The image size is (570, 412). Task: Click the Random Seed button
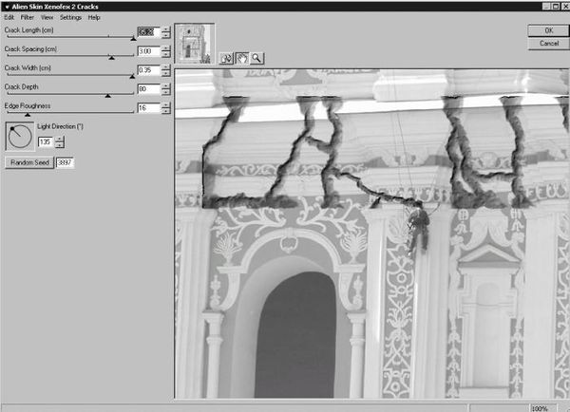pyautogui.click(x=28, y=163)
